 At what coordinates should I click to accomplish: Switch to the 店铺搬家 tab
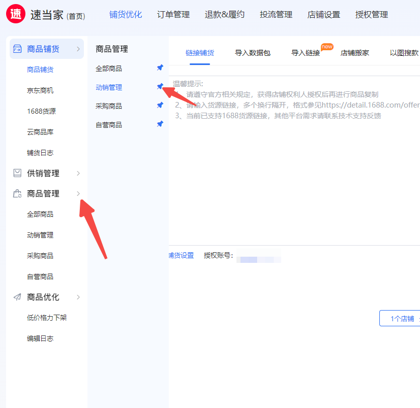(x=354, y=53)
